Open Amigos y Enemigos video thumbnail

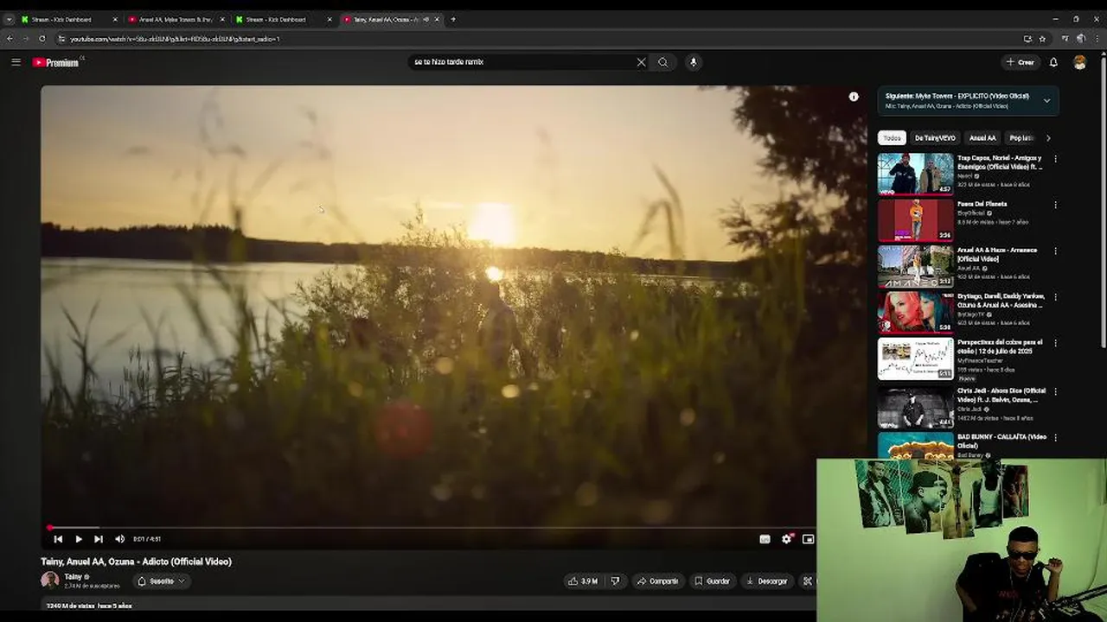tap(915, 174)
